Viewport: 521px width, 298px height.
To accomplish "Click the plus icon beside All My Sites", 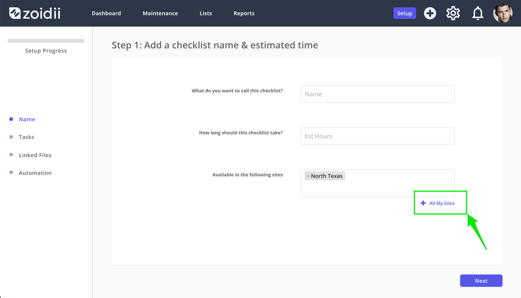I will [423, 203].
